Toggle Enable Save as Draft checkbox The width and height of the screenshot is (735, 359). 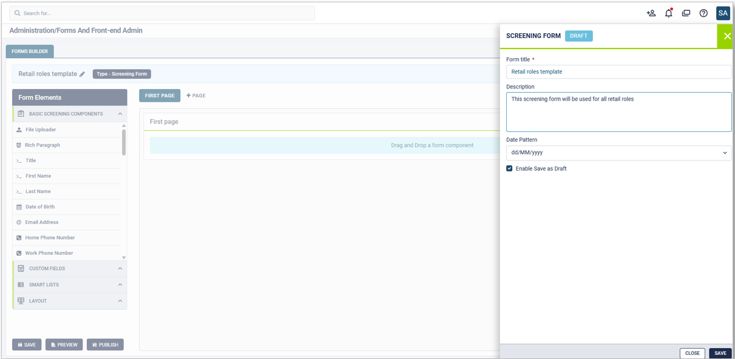509,168
